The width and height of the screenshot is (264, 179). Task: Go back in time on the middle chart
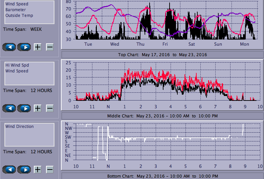pos(9,108)
